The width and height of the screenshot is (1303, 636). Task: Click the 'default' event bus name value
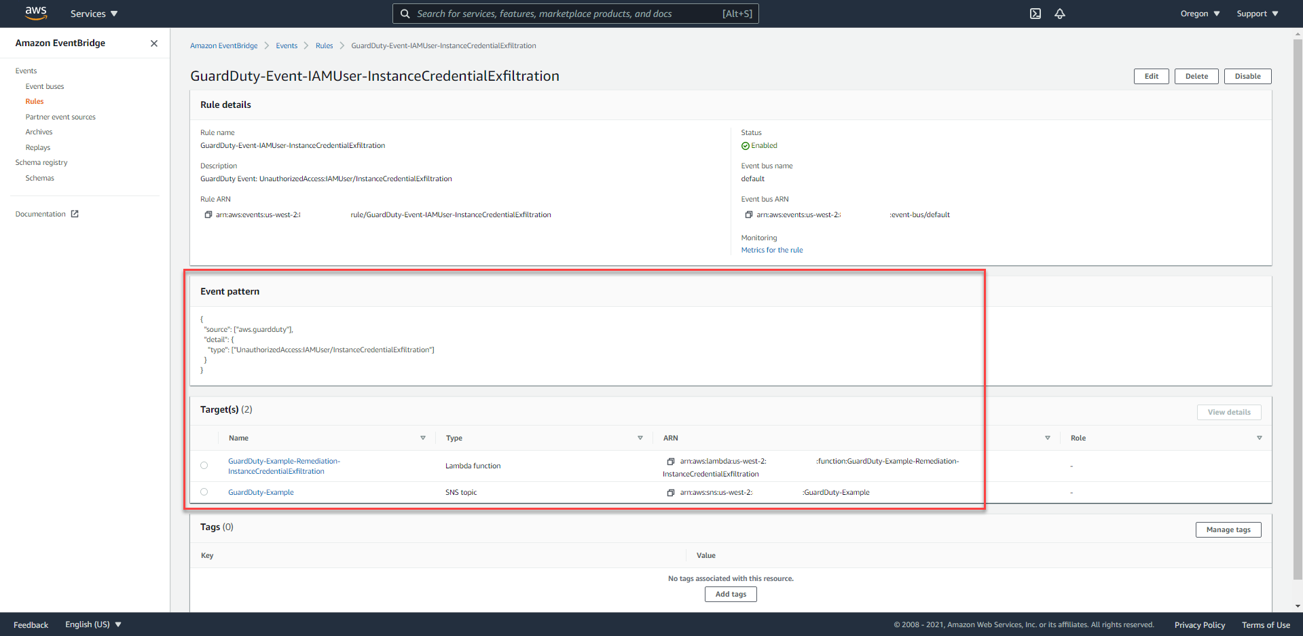tap(752, 179)
